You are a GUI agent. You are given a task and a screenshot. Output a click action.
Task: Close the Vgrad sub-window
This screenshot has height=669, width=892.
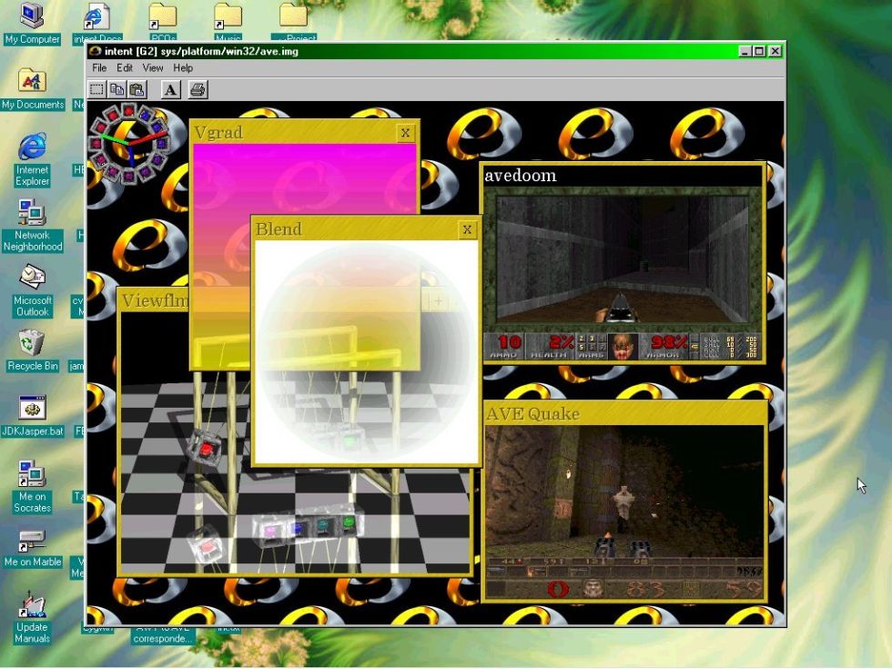click(405, 133)
